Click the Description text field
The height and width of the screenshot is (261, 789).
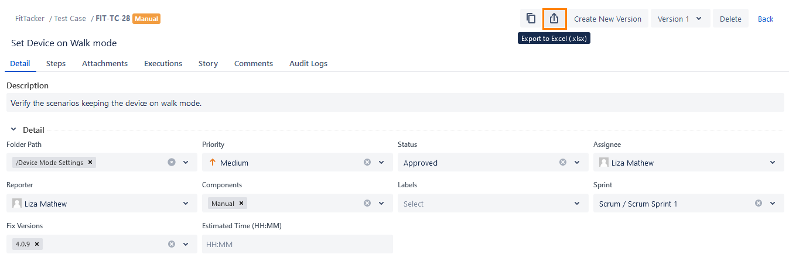[x=395, y=103]
